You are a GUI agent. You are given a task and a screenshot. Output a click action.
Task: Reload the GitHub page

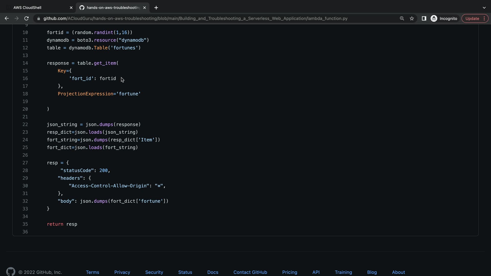coord(26,18)
